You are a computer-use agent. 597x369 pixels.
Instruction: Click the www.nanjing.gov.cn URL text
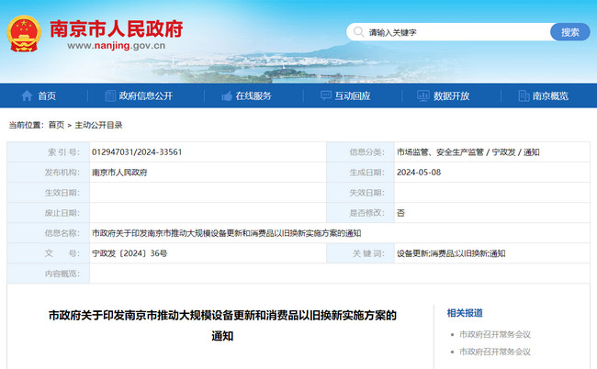(x=116, y=46)
